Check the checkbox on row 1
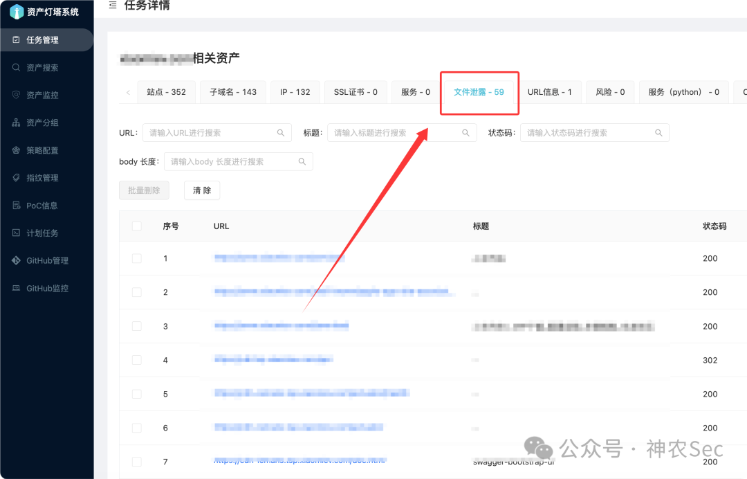The image size is (747, 479). pyautogui.click(x=136, y=258)
